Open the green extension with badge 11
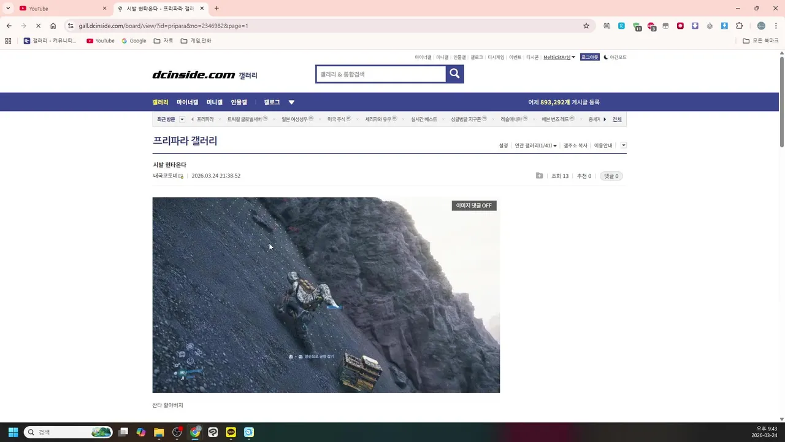Screen dimensions: 785x442 click(x=637, y=26)
